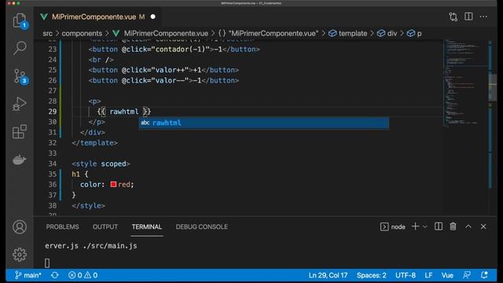Change LF end of line sequence
The image size is (503, 283).
tap(428, 275)
